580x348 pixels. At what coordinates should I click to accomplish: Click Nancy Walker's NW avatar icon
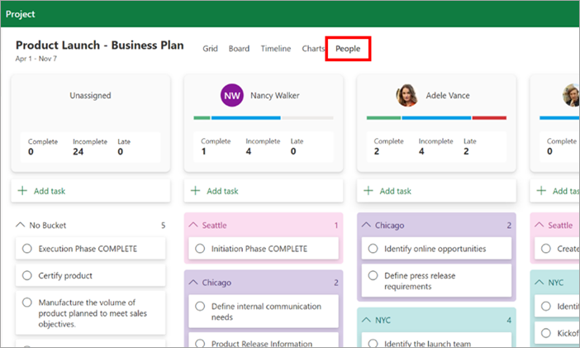[x=233, y=96]
